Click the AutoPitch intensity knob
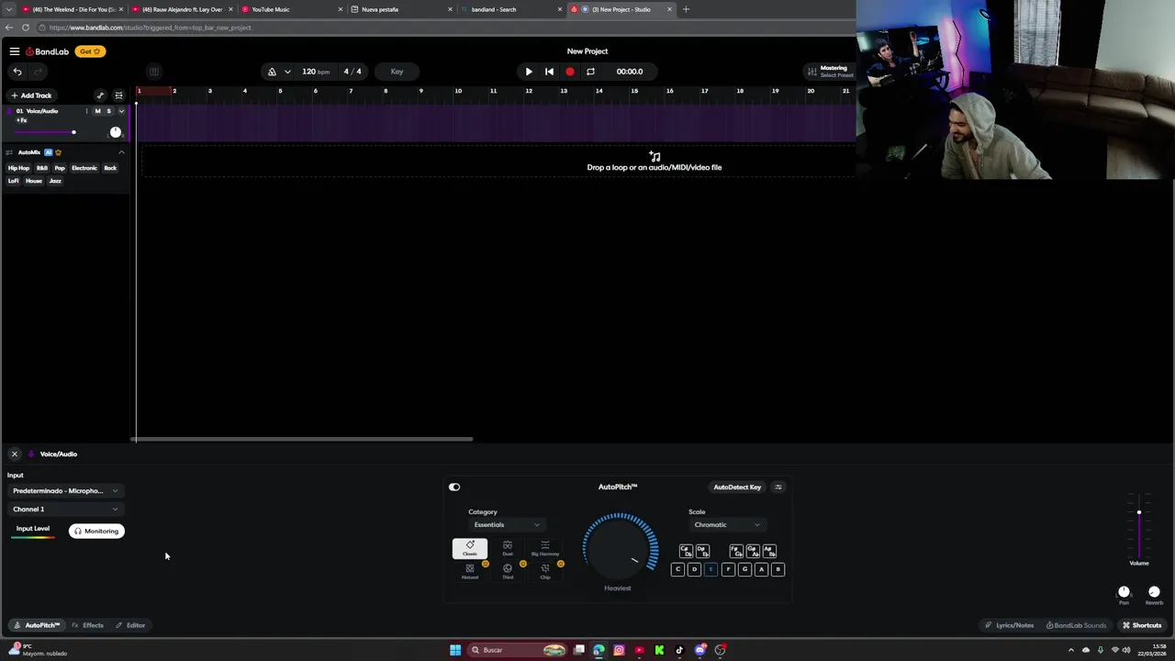This screenshot has width=1175, height=661. (620, 548)
